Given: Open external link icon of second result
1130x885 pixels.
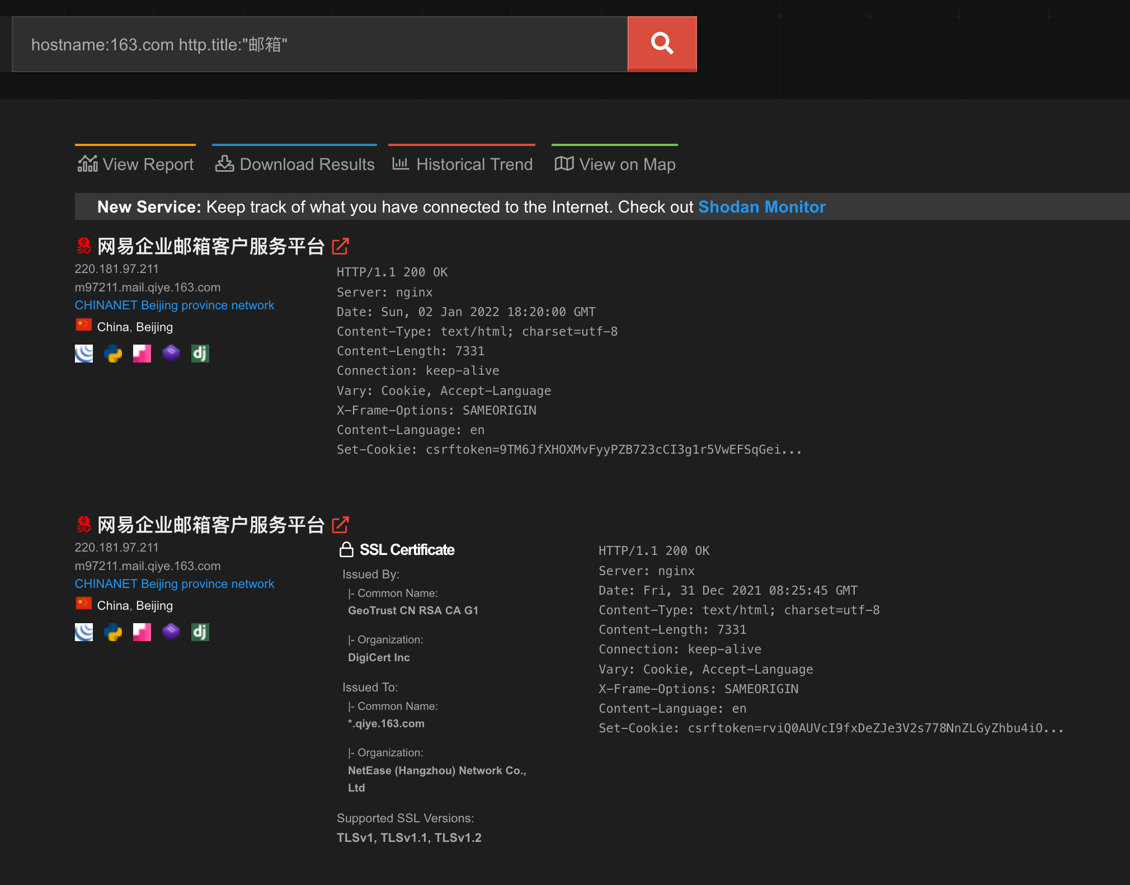Looking at the screenshot, I should click(x=340, y=525).
